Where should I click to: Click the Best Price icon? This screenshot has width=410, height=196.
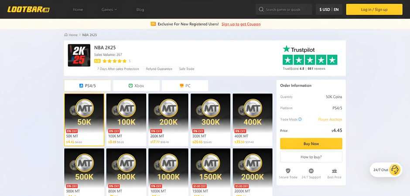[334, 171]
